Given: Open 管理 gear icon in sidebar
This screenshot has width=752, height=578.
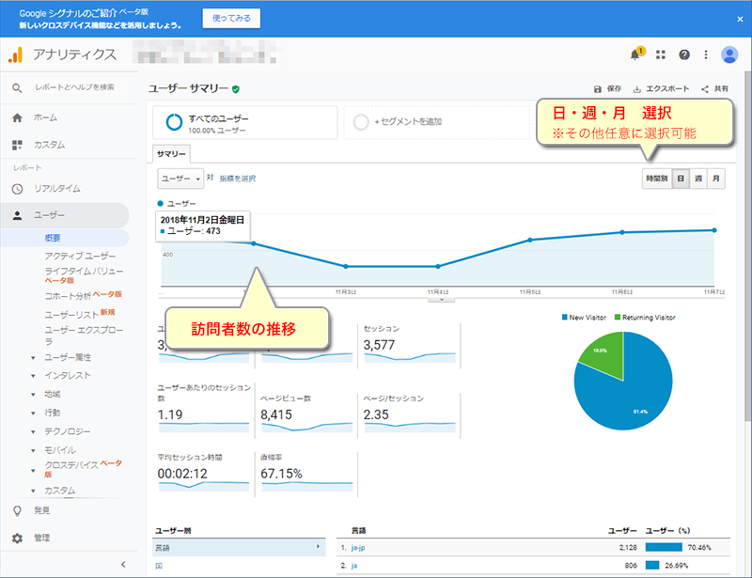Looking at the screenshot, I should coord(17,539).
